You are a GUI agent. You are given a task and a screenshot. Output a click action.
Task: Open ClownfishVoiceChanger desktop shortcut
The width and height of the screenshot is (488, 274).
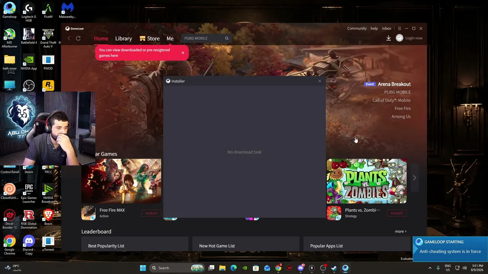pos(10,192)
